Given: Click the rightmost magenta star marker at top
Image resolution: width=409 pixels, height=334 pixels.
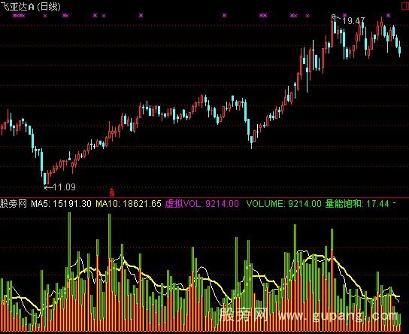Looking at the screenshot, I should (389, 15).
